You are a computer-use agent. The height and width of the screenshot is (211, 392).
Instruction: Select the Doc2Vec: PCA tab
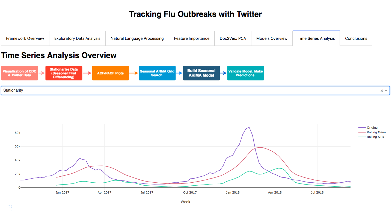[x=233, y=38]
